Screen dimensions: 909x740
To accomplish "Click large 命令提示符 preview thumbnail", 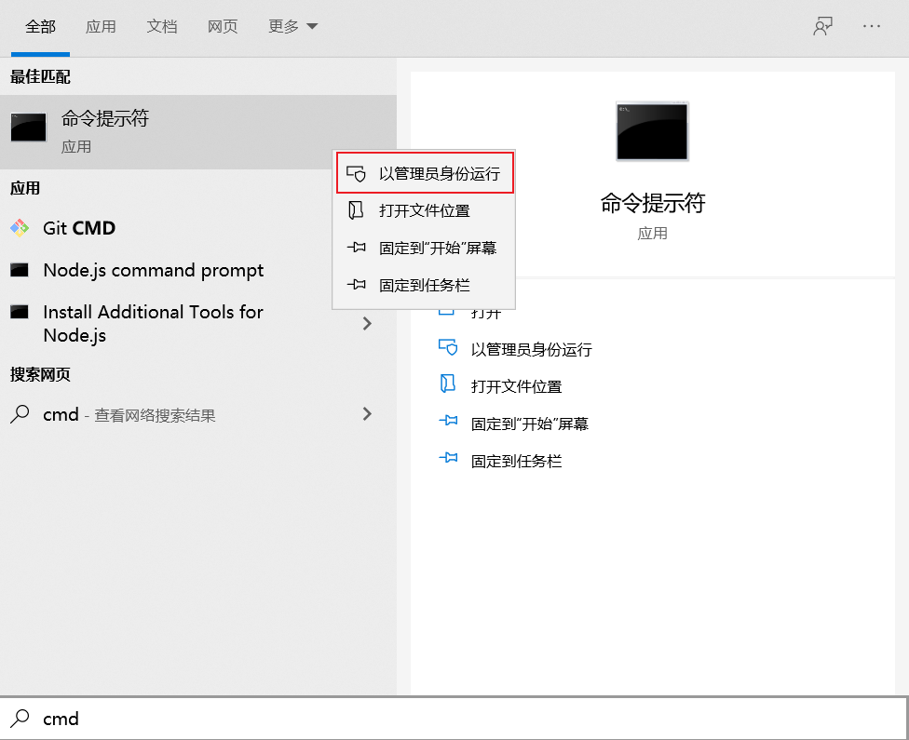I will (x=652, y=131).
